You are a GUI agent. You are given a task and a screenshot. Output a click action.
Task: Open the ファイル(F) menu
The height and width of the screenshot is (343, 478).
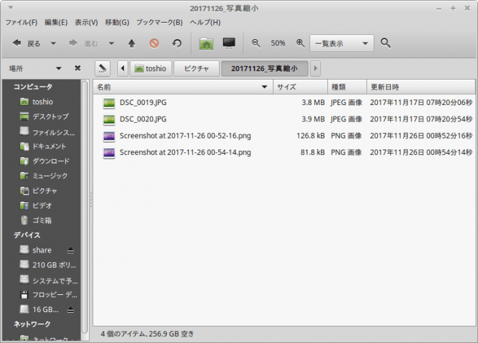(x=21, y=22)
